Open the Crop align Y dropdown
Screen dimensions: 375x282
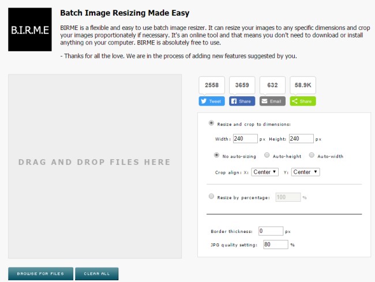click(305, 172)
